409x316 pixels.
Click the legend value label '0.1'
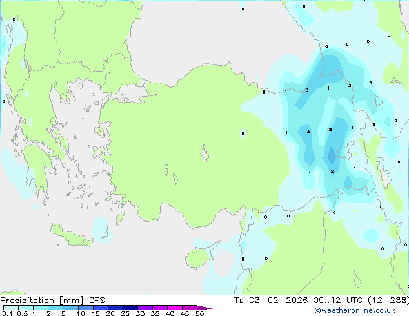point(7,313)
